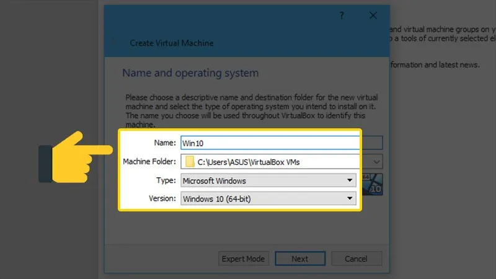This screenshot has width=496, height=279.
Task: Expand the Version dropdown showing Windows 10 (64-bit)
Action: tap(268, 199)
